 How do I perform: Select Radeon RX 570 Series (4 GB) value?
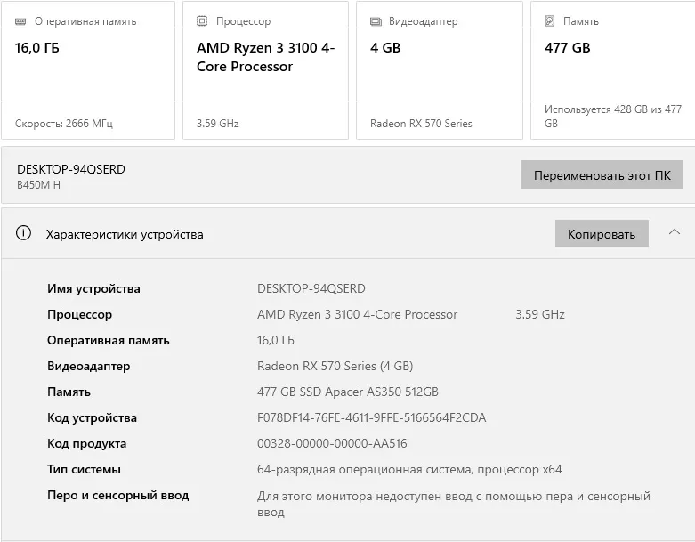335,366
